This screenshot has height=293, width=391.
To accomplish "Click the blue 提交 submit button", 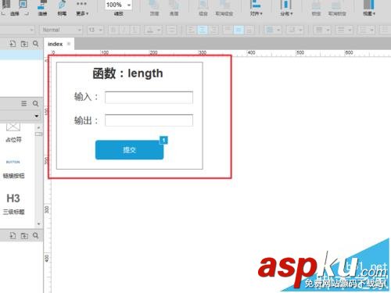I will (x=129, y=150).
